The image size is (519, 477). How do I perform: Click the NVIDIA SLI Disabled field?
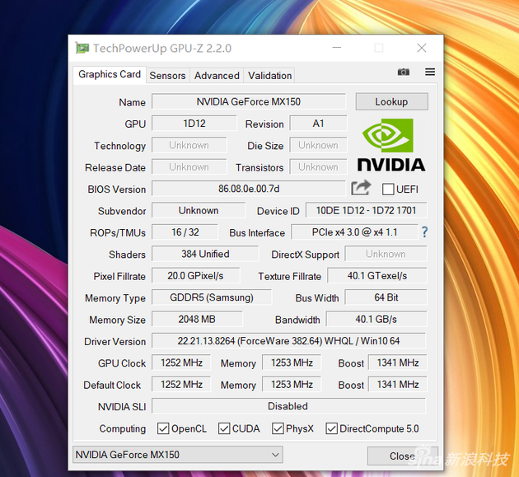pos(288,406)
